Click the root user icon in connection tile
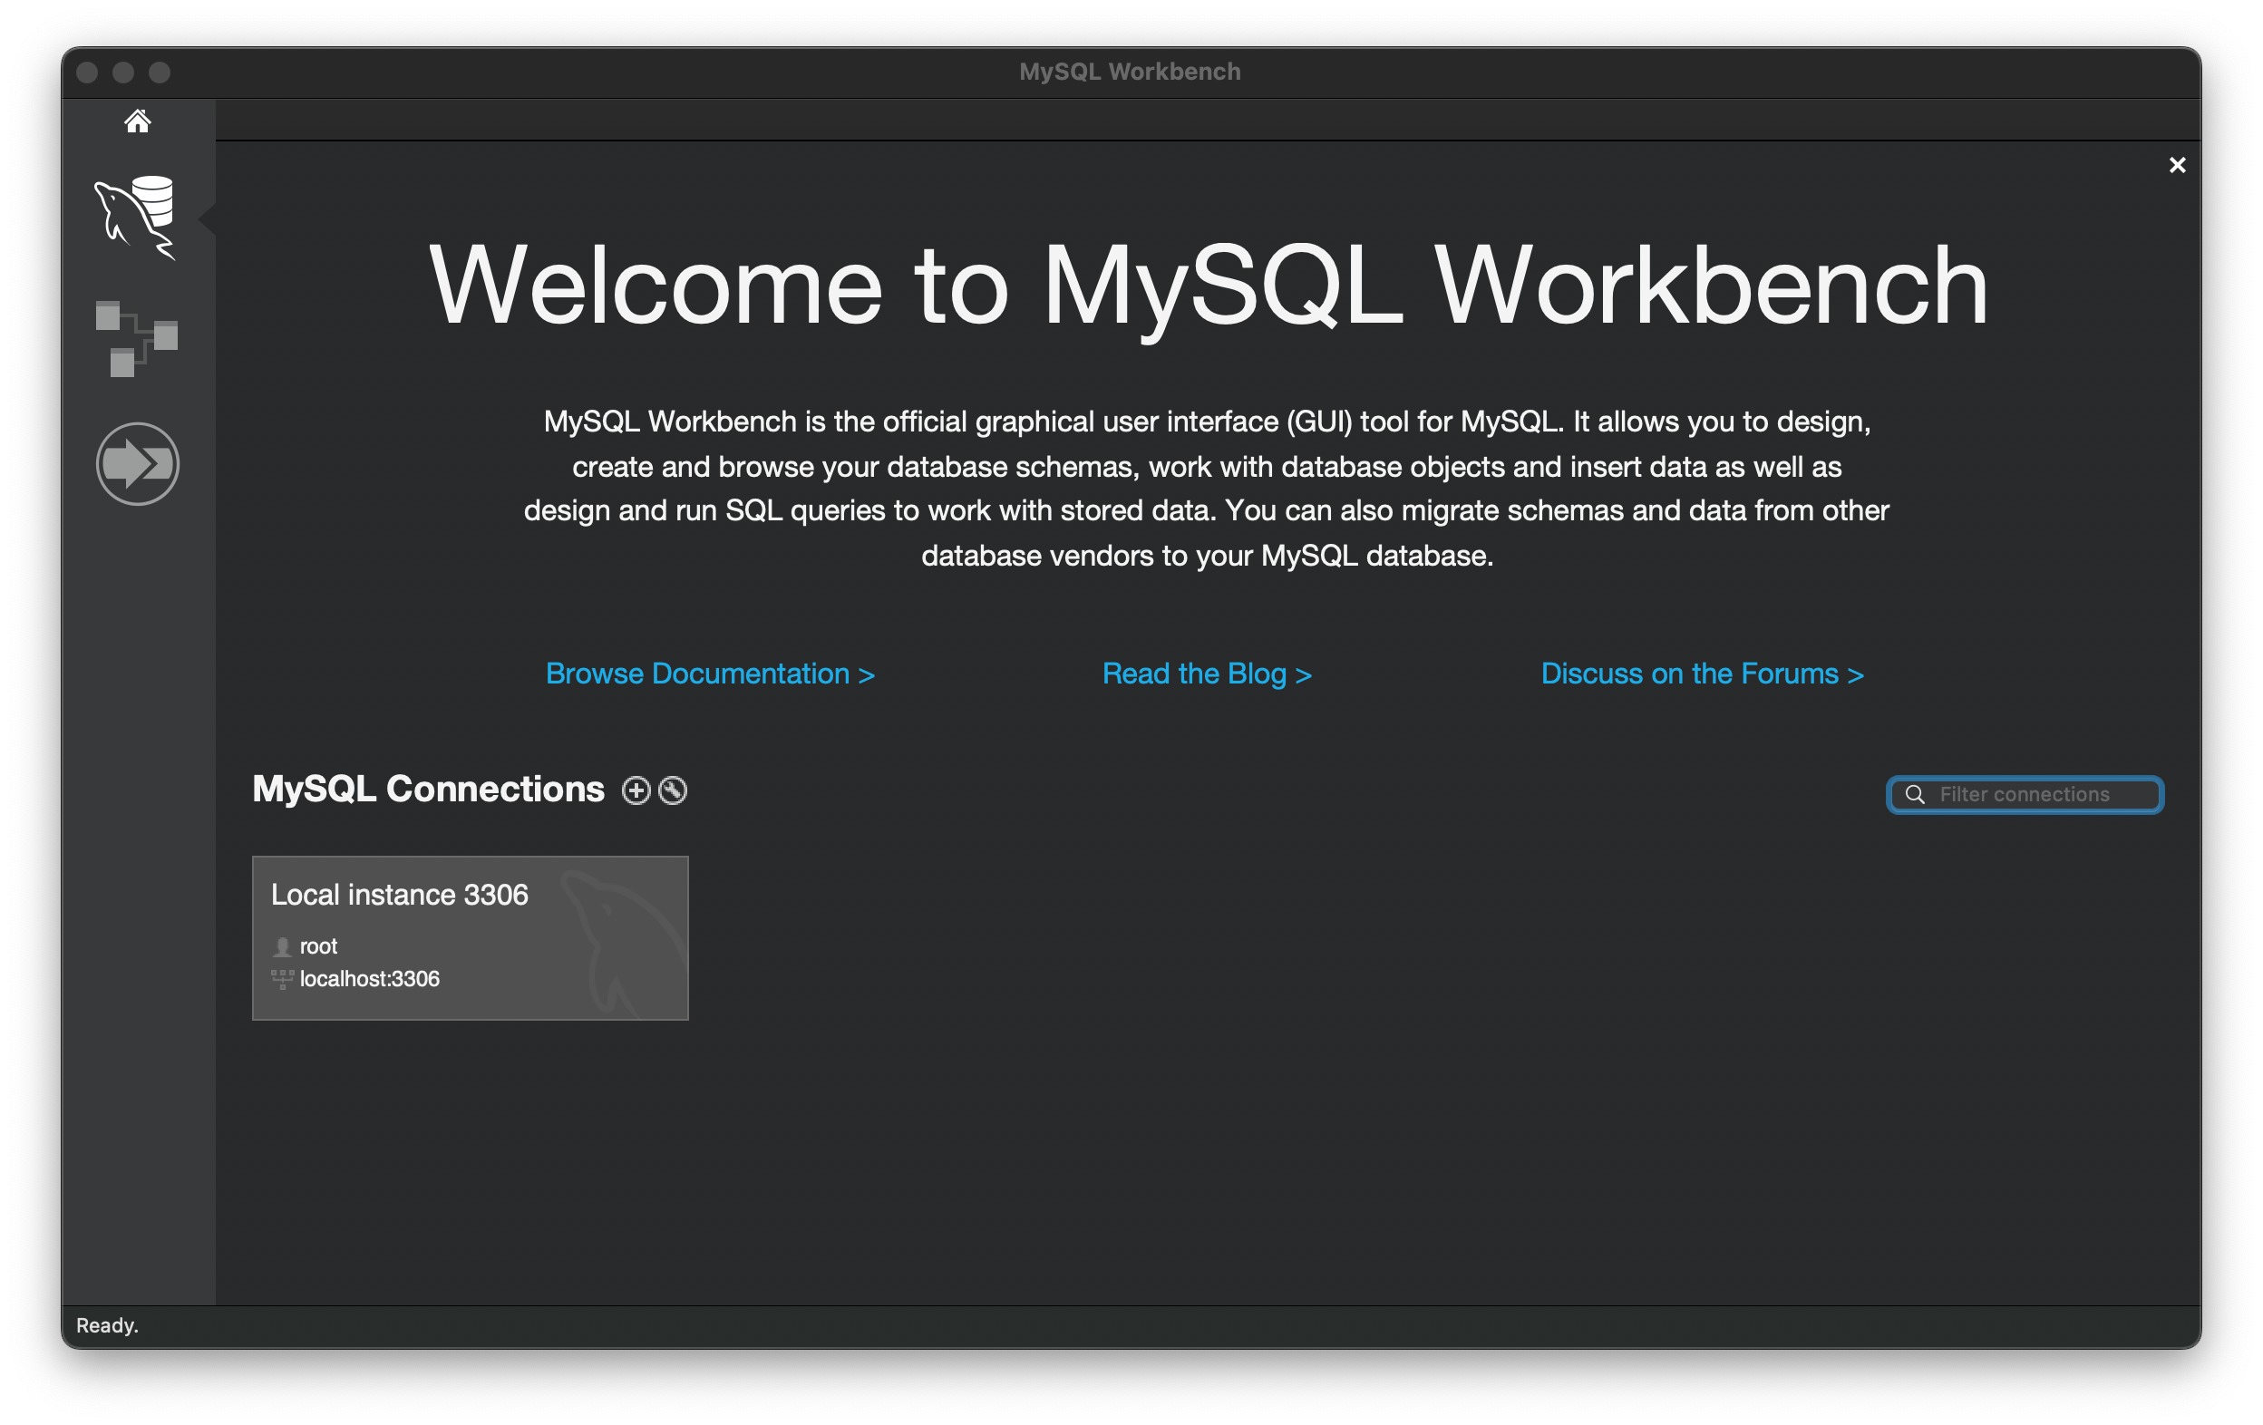 tap(282, 946)
